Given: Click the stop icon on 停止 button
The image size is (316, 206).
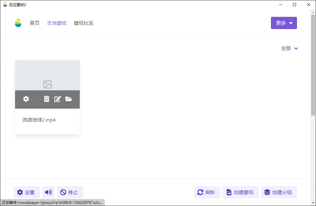Looking at the screenshot, I should click(x=63, y=192).
